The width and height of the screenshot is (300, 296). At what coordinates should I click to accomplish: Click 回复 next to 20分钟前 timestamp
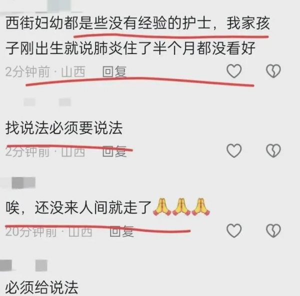point(121,231)
